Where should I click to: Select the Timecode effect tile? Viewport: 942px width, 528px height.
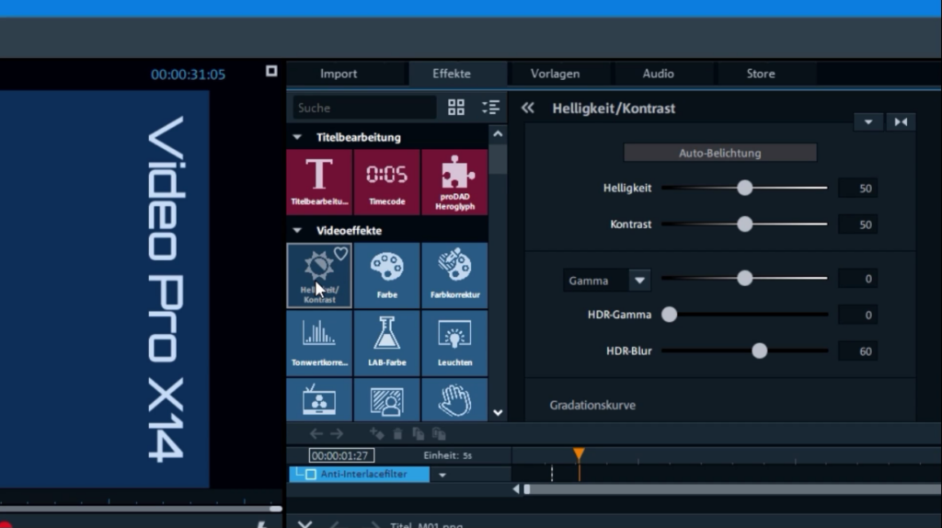(x=387, y=182)
